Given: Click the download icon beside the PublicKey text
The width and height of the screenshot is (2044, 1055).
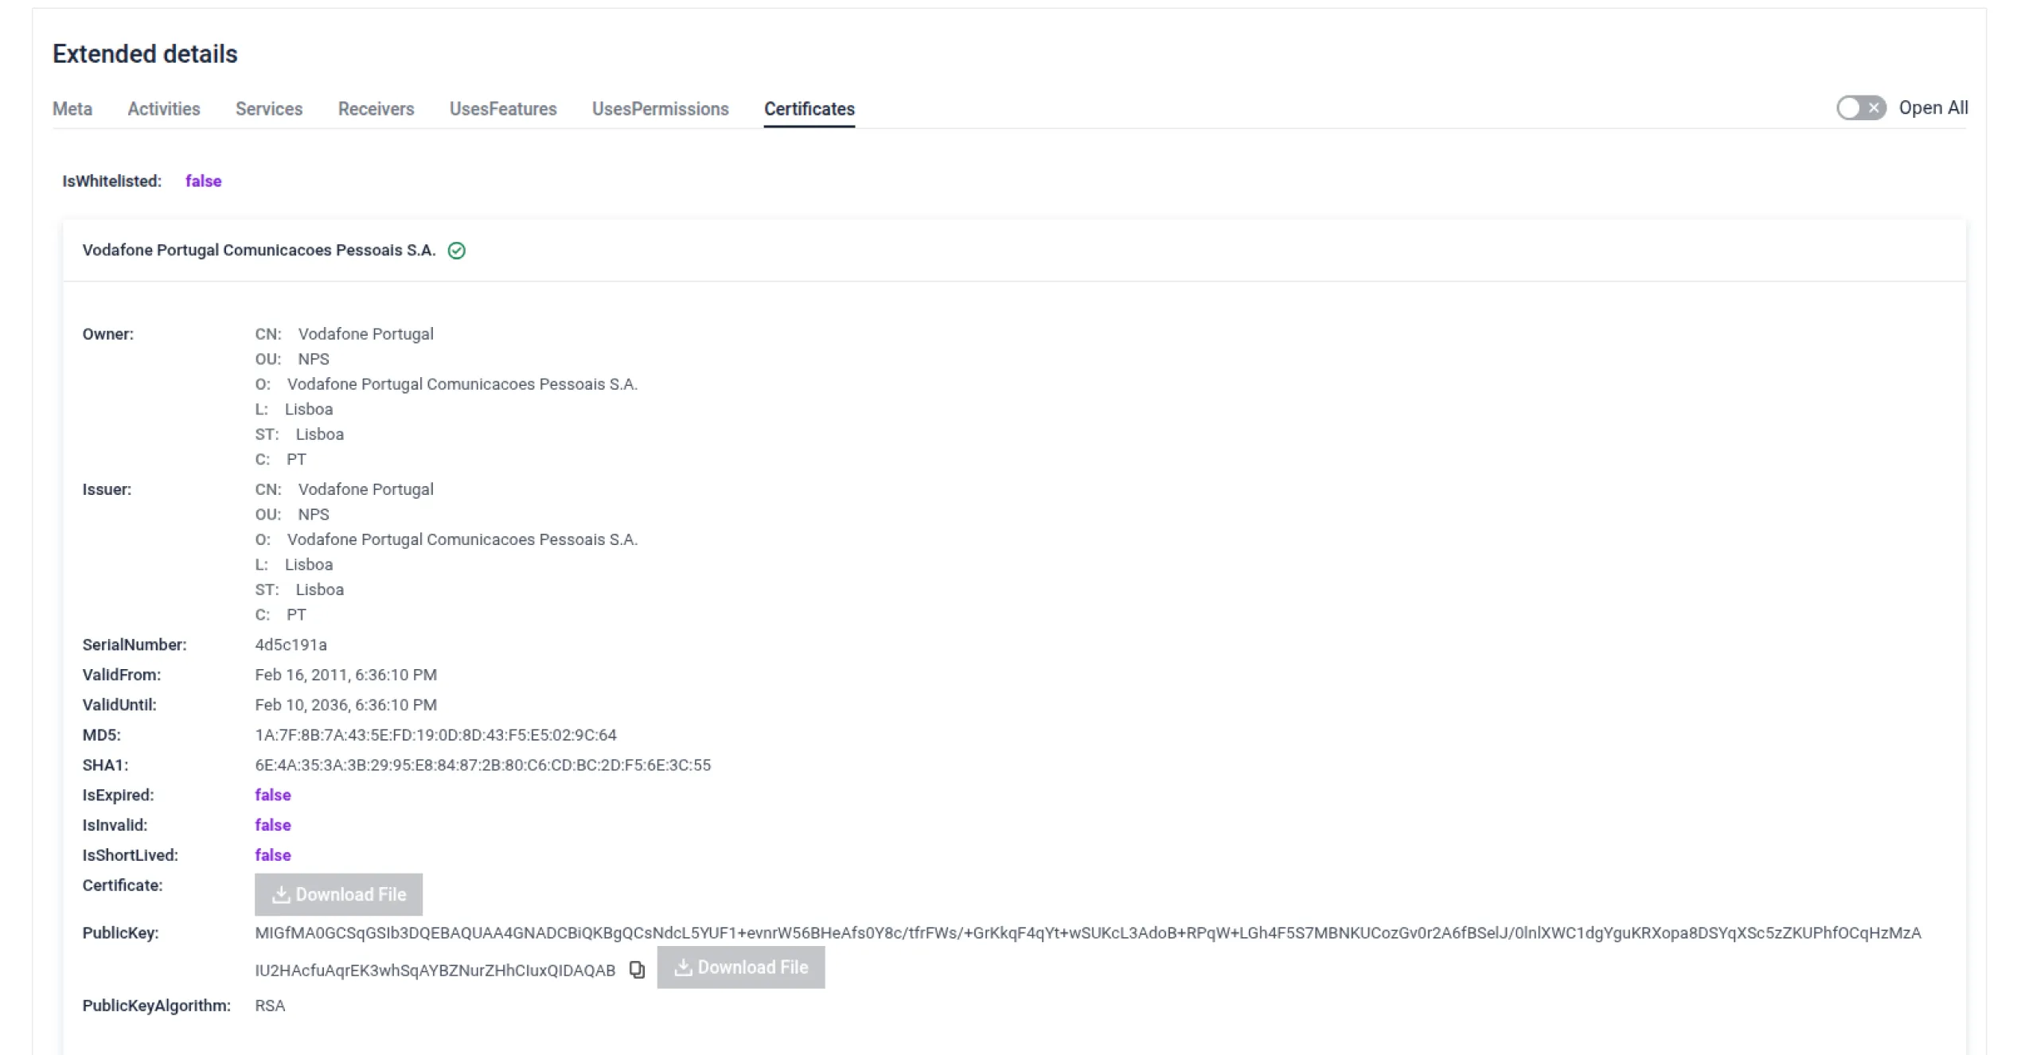Looking at the screenshot, I should 683,967.
